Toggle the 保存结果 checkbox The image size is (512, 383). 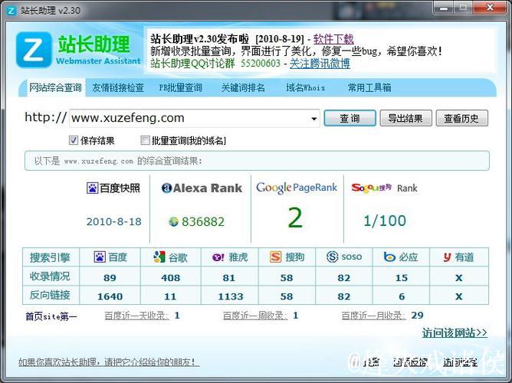pos(73,140)
